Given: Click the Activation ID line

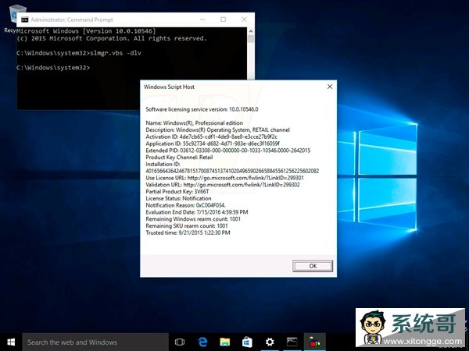Looking at the screenshot, I should pyautogui.click(x=212, y=136).
